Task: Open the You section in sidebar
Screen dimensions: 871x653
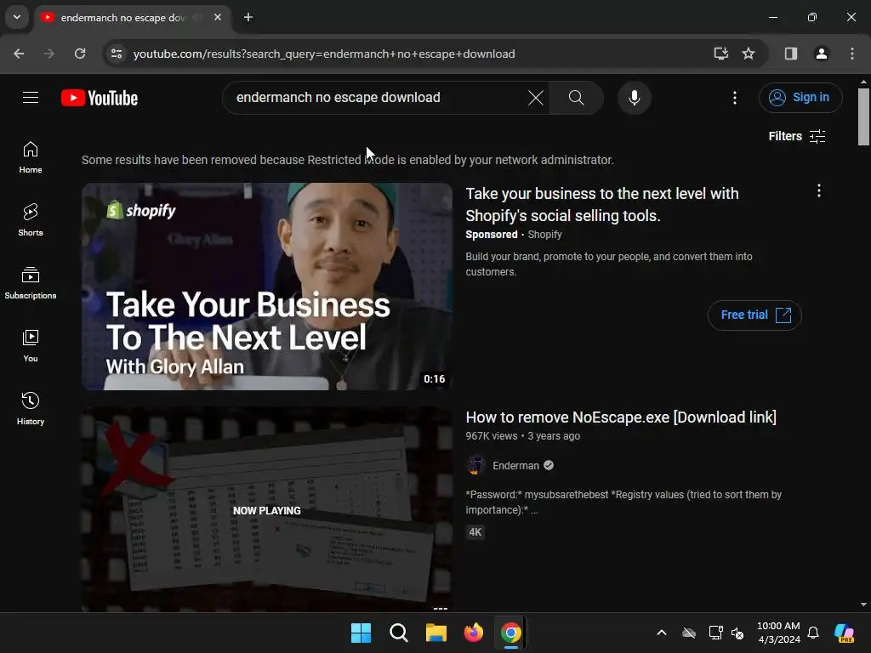Action: 31,345
